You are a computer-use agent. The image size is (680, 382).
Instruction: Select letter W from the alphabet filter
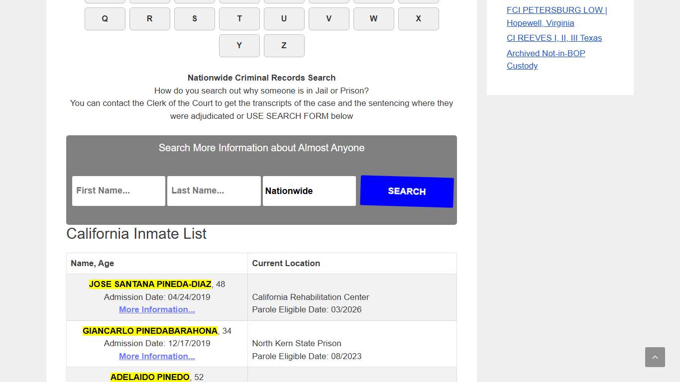[373, 18]
